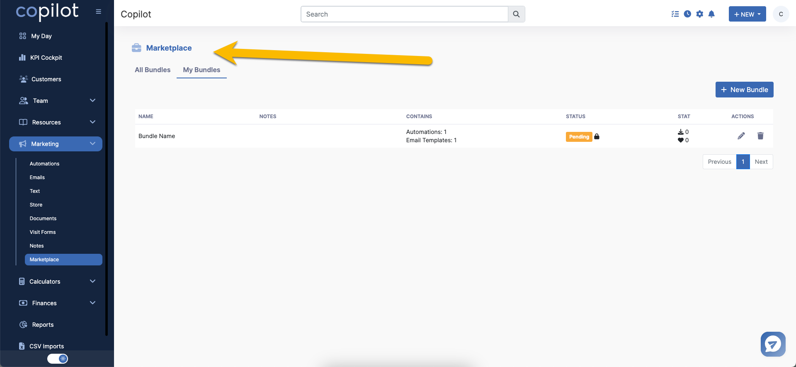Screen dimensions: 796x367
Task: Toggle the dark mode switch
Action: 58,359
